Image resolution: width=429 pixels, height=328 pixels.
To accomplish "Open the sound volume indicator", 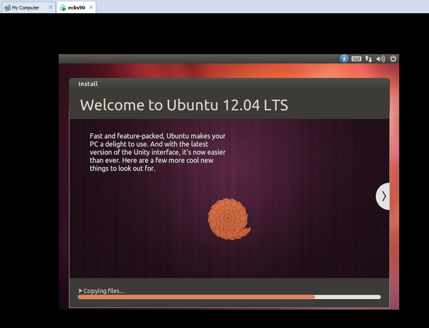I will click(x=380, y=59).
